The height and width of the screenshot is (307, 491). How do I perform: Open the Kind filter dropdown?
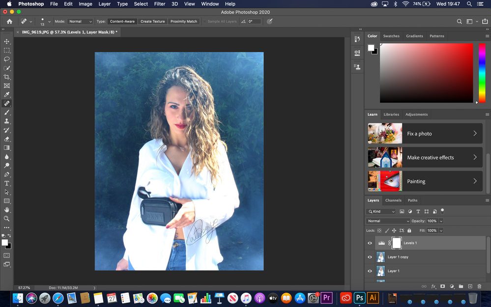click(381, 211)
